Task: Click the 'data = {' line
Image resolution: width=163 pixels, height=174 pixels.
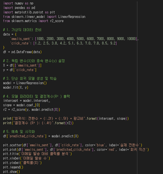Action: (x=10, y=34)
